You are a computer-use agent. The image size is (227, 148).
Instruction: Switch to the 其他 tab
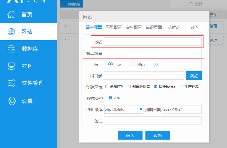tap(194, 27)
